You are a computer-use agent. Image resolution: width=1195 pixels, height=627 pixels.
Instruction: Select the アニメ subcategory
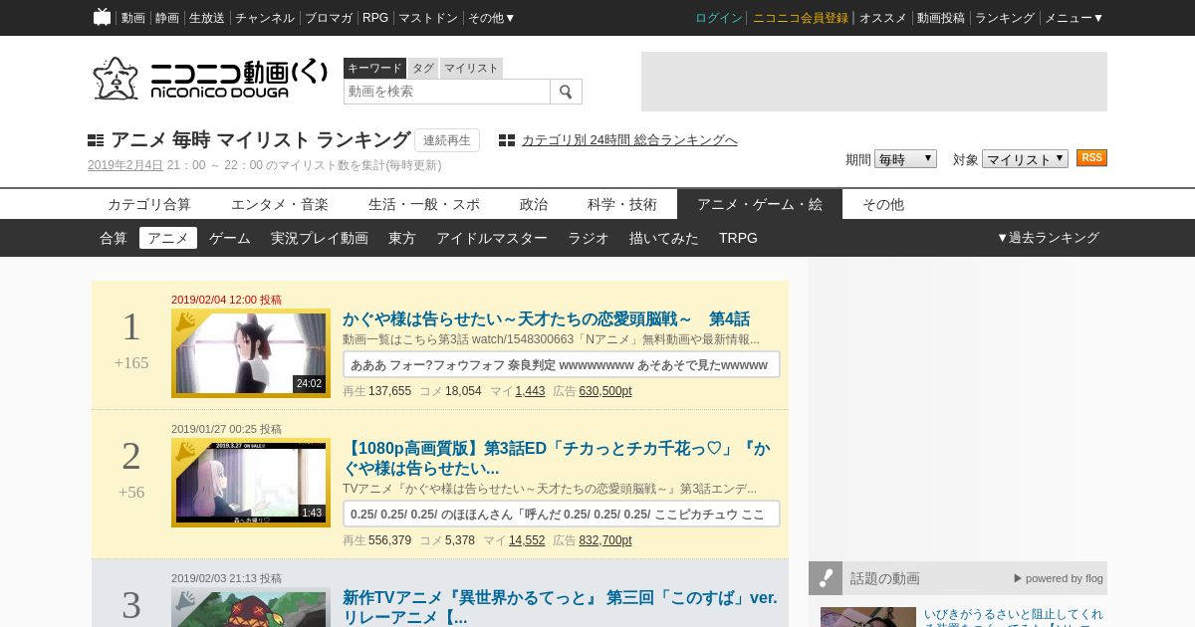(168, 238)
